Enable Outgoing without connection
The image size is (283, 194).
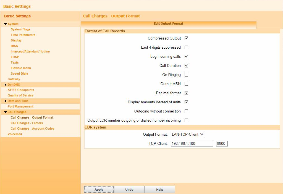(x=186, y=111)
